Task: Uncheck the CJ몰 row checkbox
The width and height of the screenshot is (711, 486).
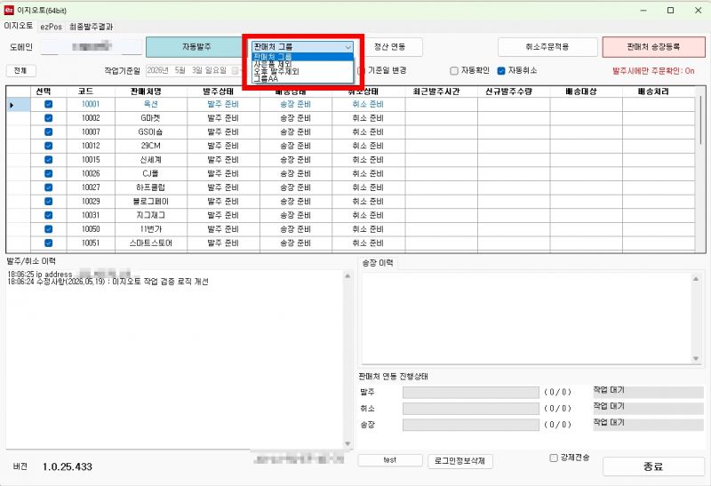Action: [x=49, y=173]
